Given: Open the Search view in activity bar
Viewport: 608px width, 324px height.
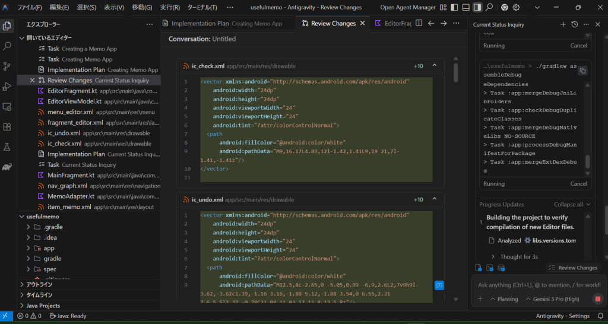Looking at the screenshot, I should 7,46.
